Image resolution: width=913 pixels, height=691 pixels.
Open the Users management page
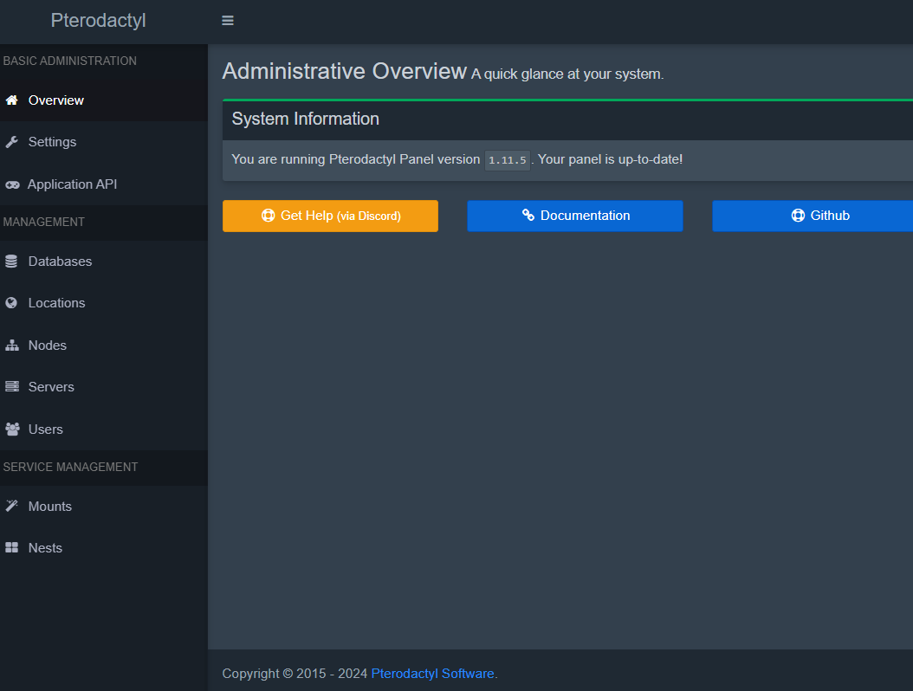point(104,429)
